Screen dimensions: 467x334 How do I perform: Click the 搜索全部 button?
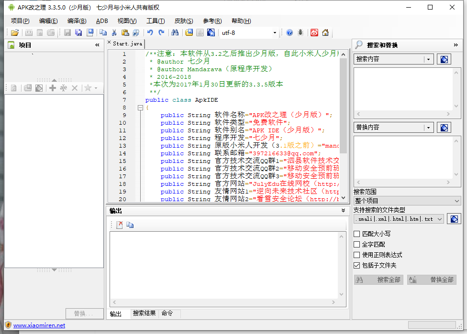coord(378,280)
